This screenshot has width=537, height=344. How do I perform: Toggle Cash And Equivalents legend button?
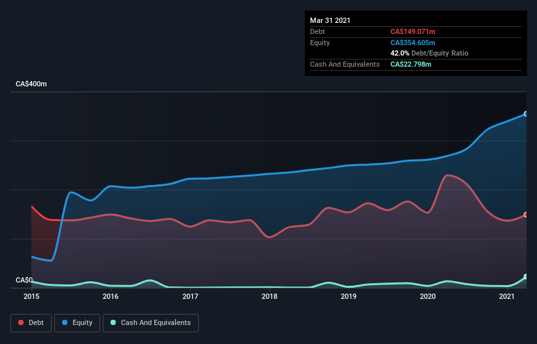[150, 323]
